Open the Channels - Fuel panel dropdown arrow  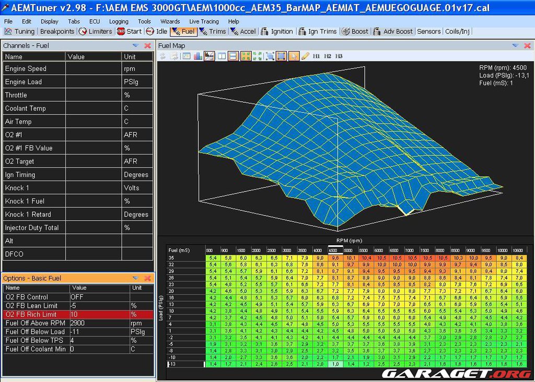pyautogui.click(x=135, y=46)
